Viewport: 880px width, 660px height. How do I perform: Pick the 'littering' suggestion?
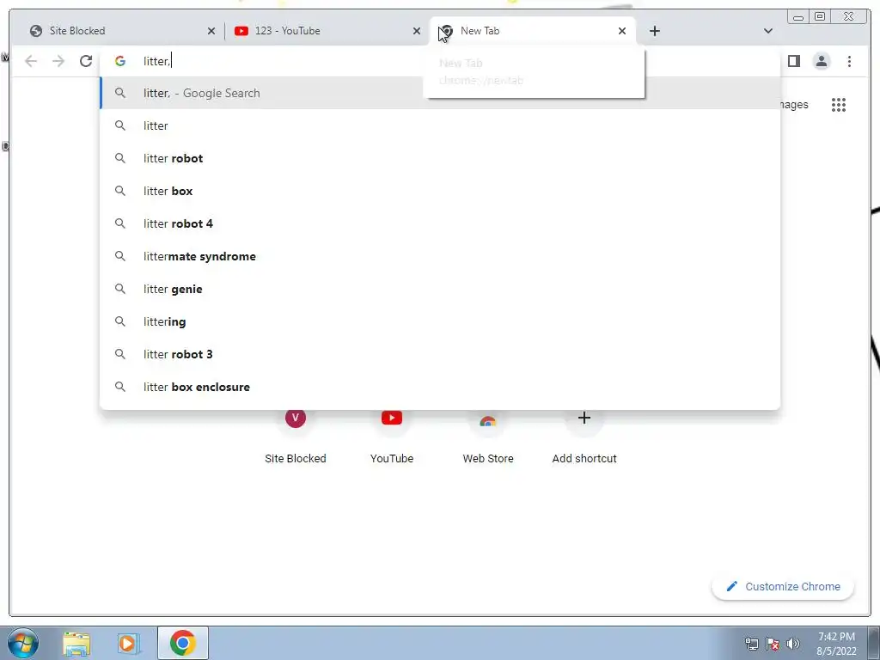(440, 321)
